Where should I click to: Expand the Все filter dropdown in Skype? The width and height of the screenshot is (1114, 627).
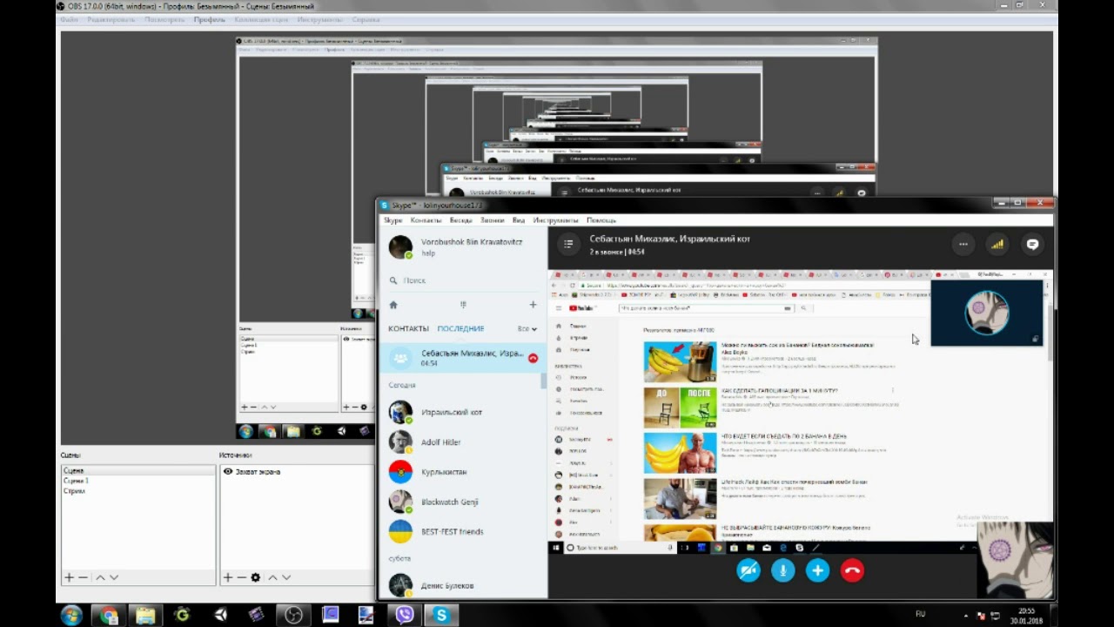tap(527, 329)
